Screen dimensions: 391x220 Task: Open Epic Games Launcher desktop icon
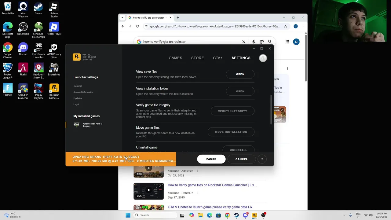pyautogui.click(x=38, y=51)
